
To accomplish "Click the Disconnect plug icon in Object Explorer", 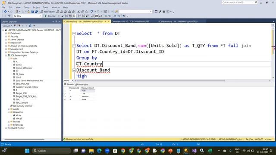I will click(x=19, y=26).
